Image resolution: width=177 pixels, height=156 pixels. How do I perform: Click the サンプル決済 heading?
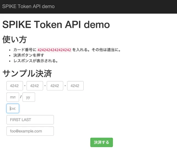27,74
